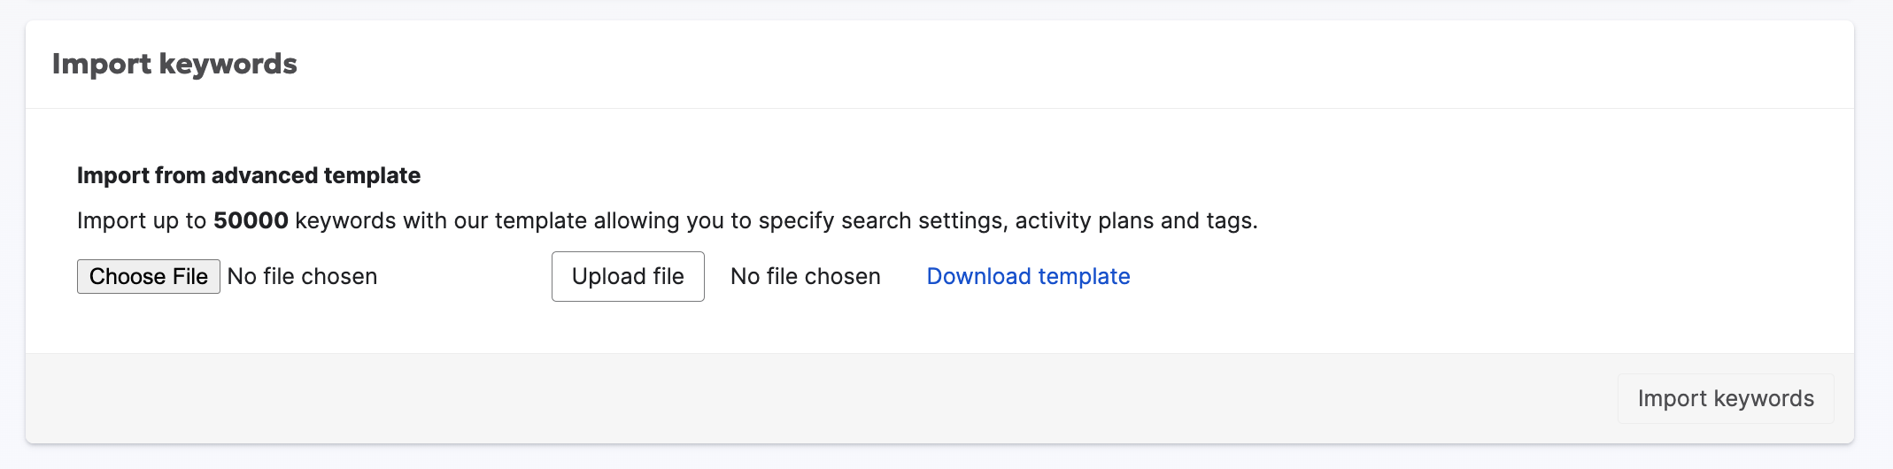Click the bold 50000 number
1893x469 pixels.
coord(251,220)
